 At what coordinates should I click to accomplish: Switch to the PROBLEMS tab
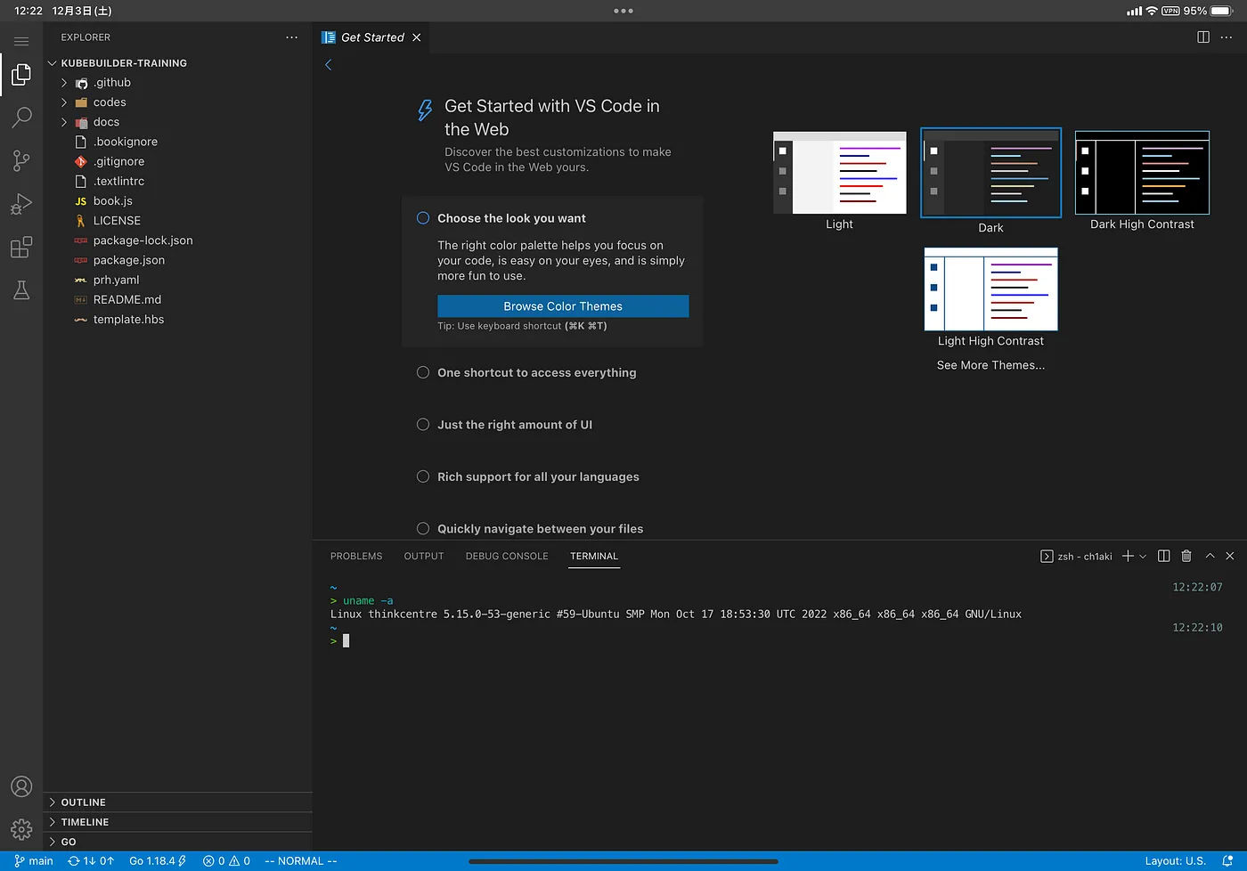(x=356, y=557)
